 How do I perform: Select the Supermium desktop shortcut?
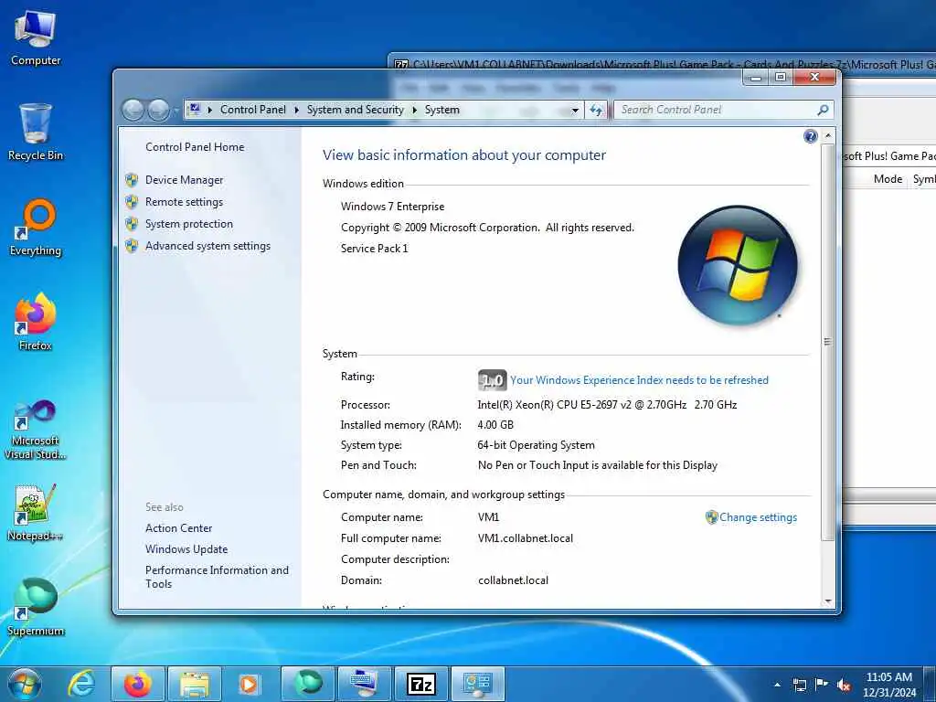(36, 607)
